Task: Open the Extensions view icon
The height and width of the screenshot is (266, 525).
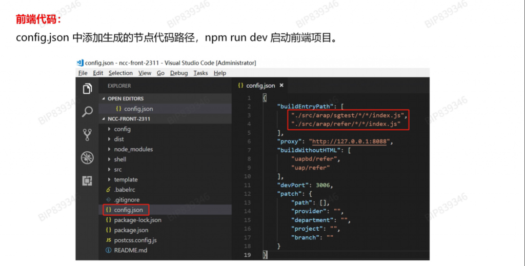Action: (x=87, y=180)
